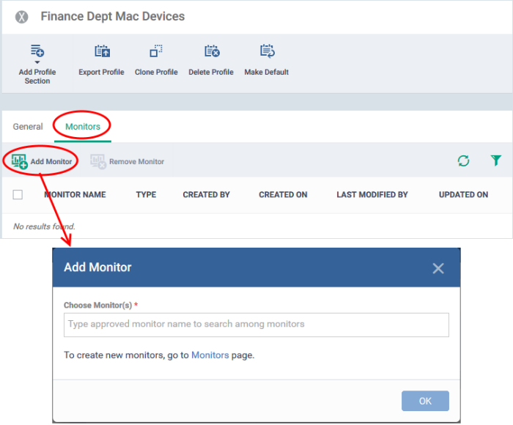Close the Add Monitor dialog
This screenshot has height=425, width=513.
438,268
